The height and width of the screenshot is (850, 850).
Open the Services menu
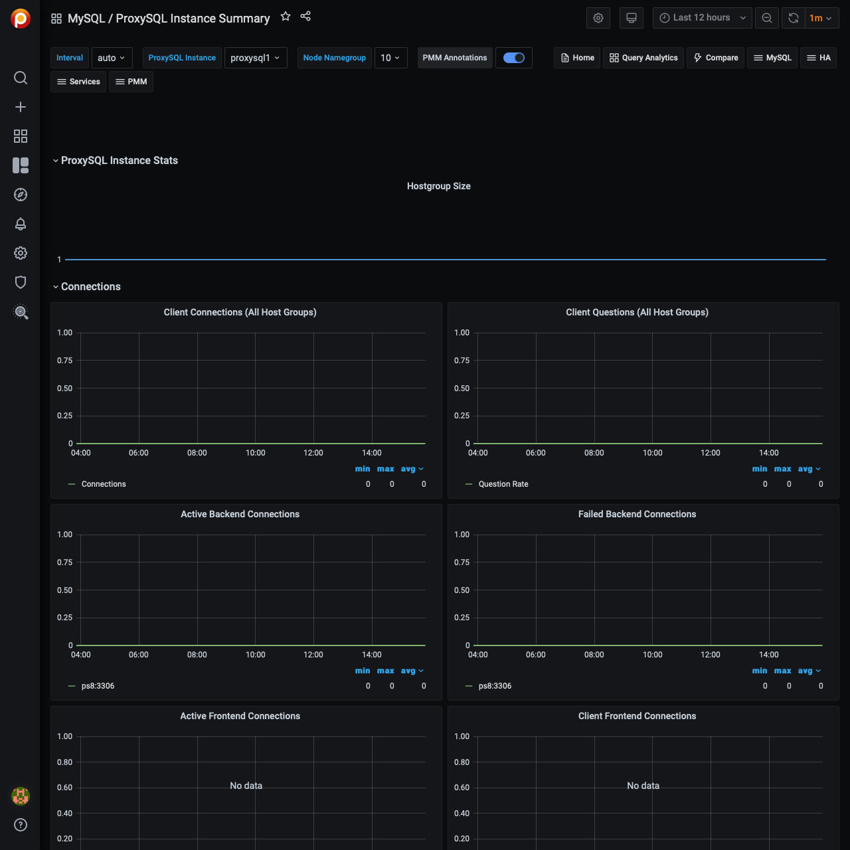coord(78,82)
